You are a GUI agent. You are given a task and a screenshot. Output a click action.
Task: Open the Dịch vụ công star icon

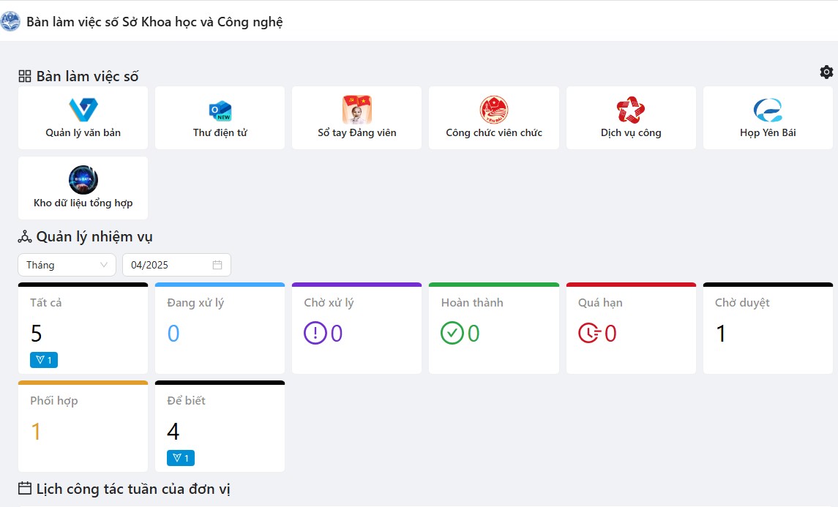click(630, 110)
